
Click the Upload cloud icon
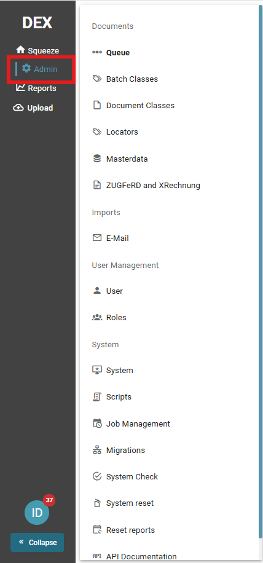18,108
